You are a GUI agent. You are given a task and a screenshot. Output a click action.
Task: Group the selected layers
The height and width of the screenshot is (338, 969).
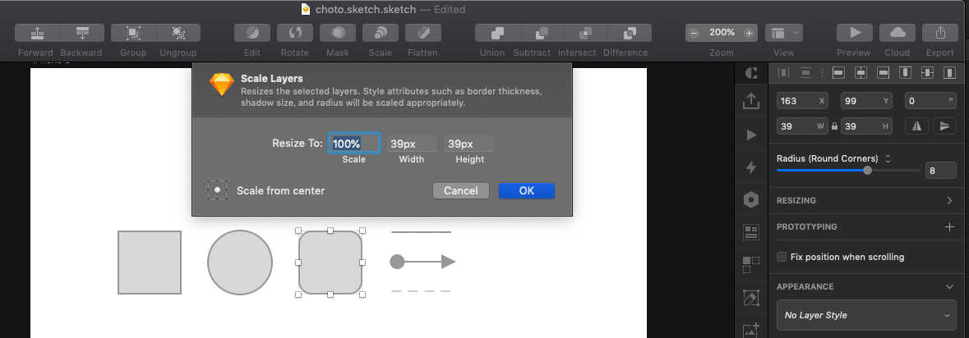coord(133,33)
